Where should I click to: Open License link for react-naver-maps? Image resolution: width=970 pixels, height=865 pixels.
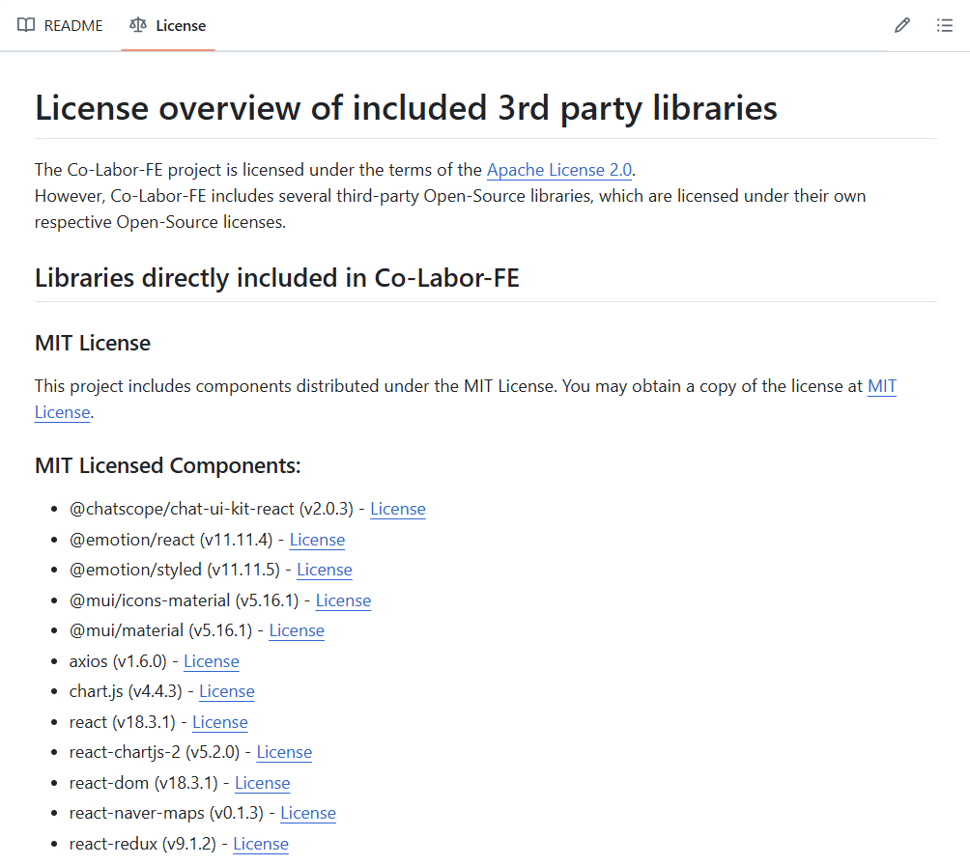click(x=308, y=813)
